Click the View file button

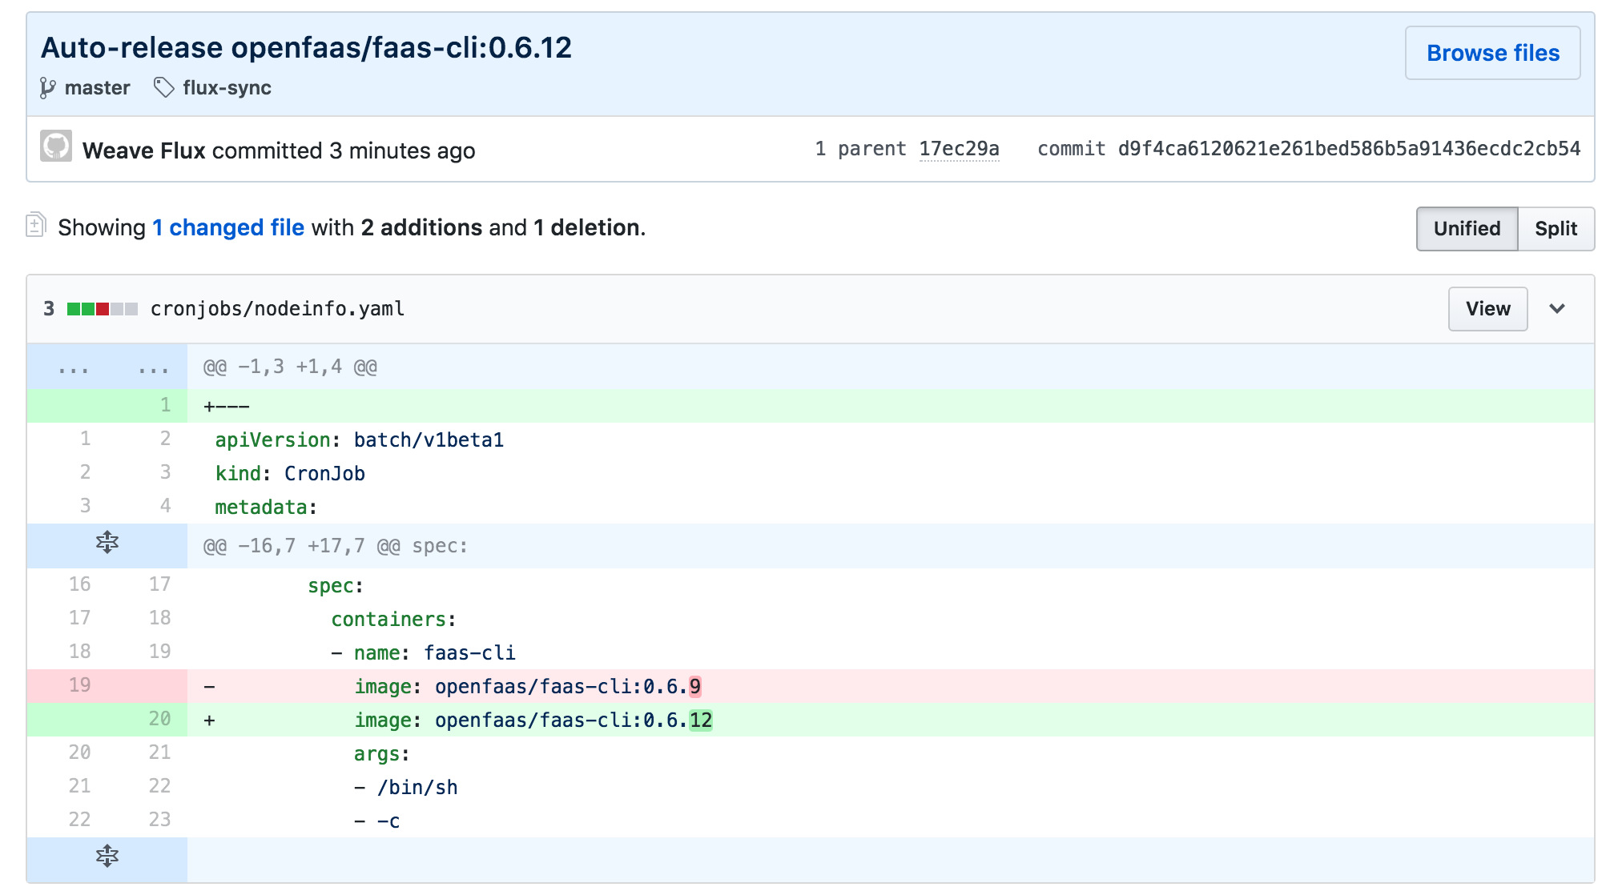1487,309
